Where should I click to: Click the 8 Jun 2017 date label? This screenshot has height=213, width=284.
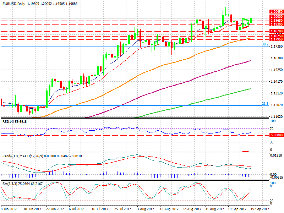pos(10,210)
